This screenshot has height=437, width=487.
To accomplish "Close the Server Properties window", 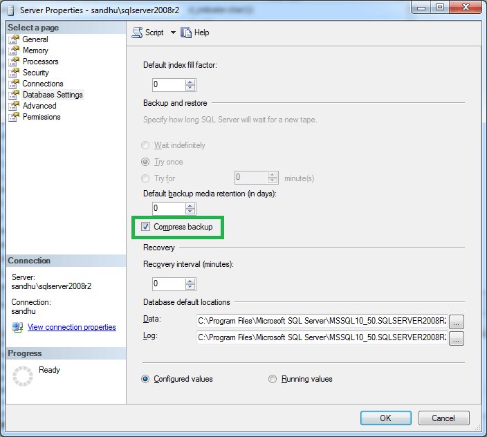I will tap(466, 7).
